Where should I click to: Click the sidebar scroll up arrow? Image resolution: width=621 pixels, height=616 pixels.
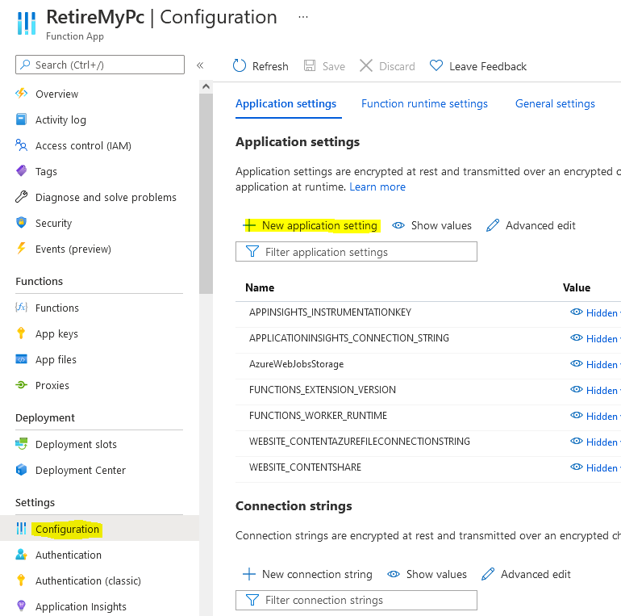(x=206, y=86)
